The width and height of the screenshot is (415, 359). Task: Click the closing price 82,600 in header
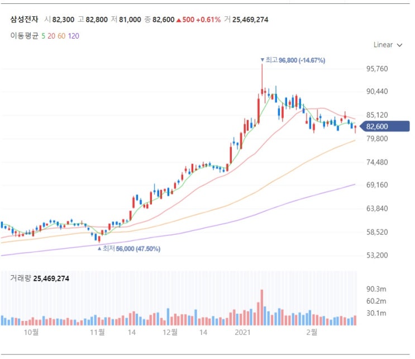163,20
